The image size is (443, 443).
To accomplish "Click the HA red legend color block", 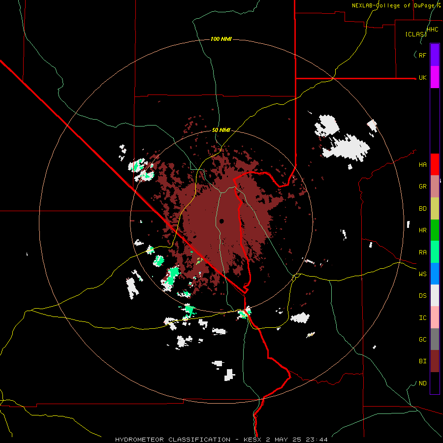I will coord(435,164).
